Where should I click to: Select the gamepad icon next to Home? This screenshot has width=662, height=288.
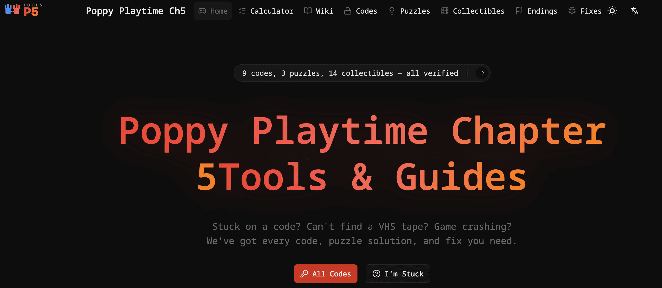pos(203,11)
